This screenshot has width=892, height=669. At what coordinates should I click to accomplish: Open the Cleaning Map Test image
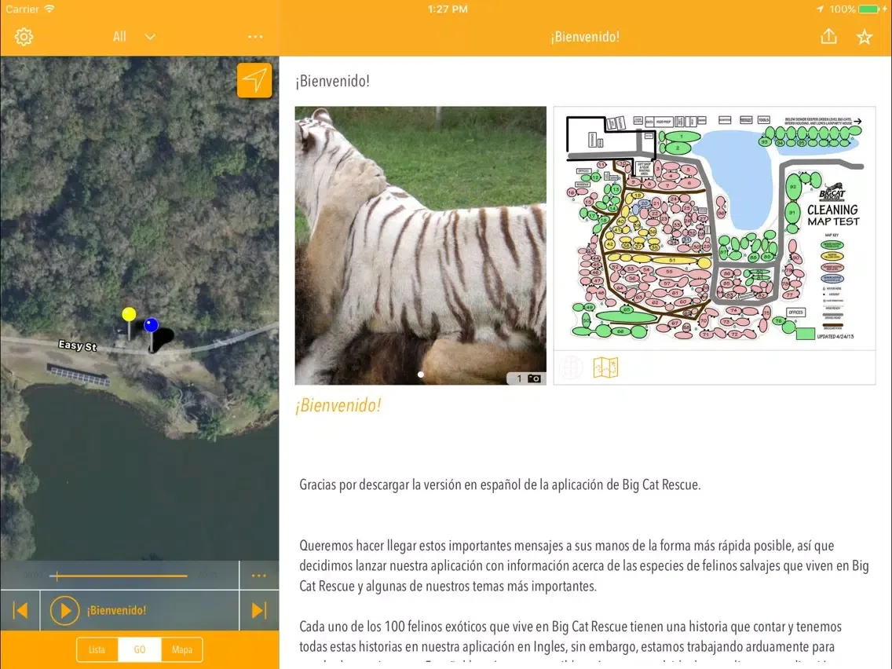[715, 228]
